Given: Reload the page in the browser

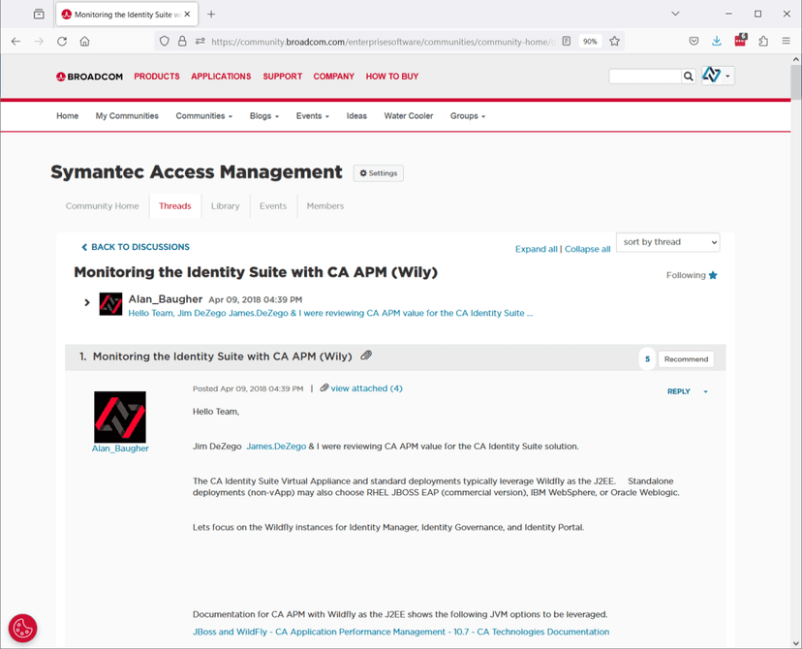Looking at the screenshot, I should [x=62, y=42].
